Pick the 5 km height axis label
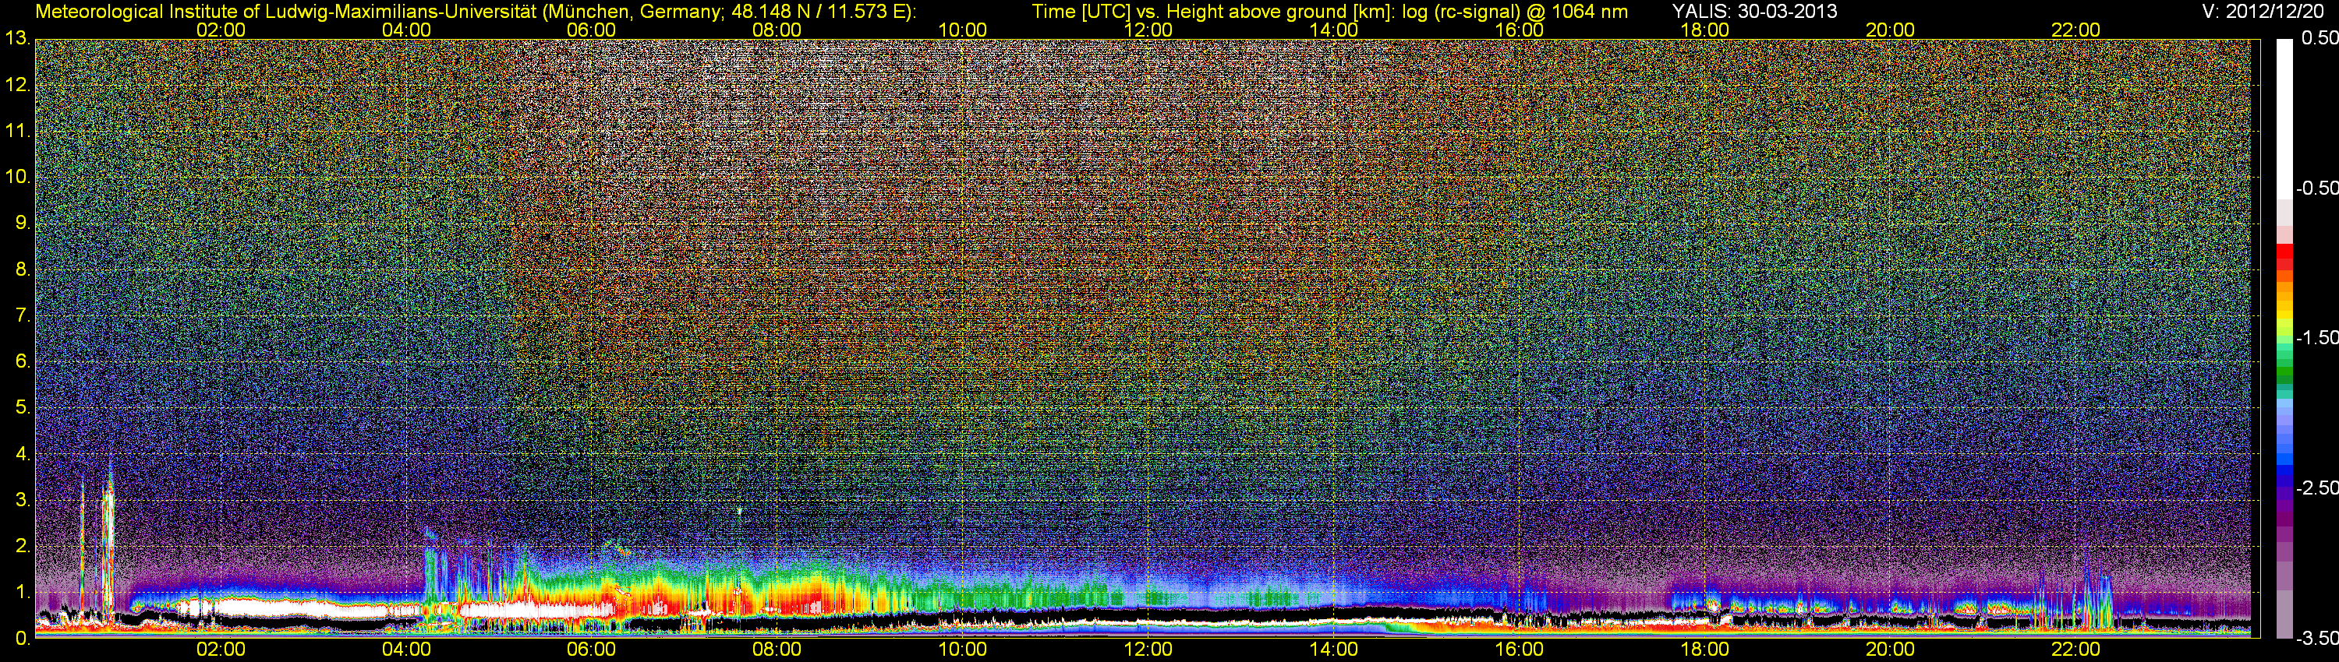This screenshot has width=2339, height=662. tap(22, 407)
